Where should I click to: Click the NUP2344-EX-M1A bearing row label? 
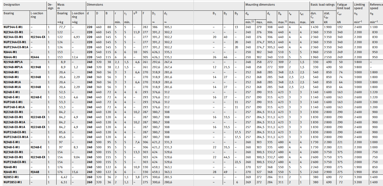pyautogui.click(x=16, y=47)
